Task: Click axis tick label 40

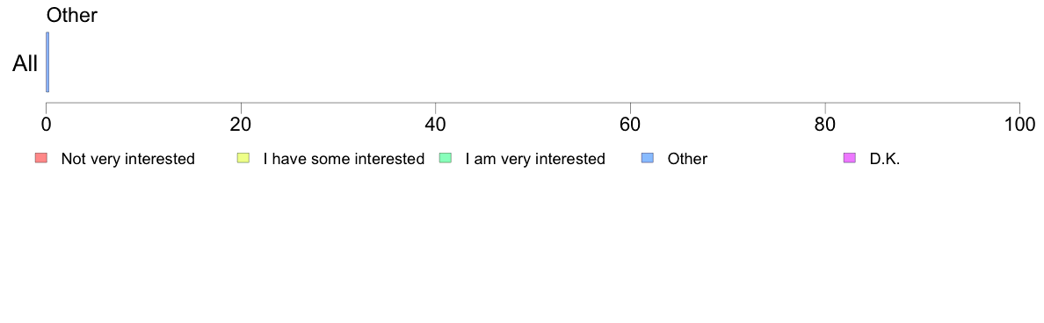Action: [x=435, y=125]
